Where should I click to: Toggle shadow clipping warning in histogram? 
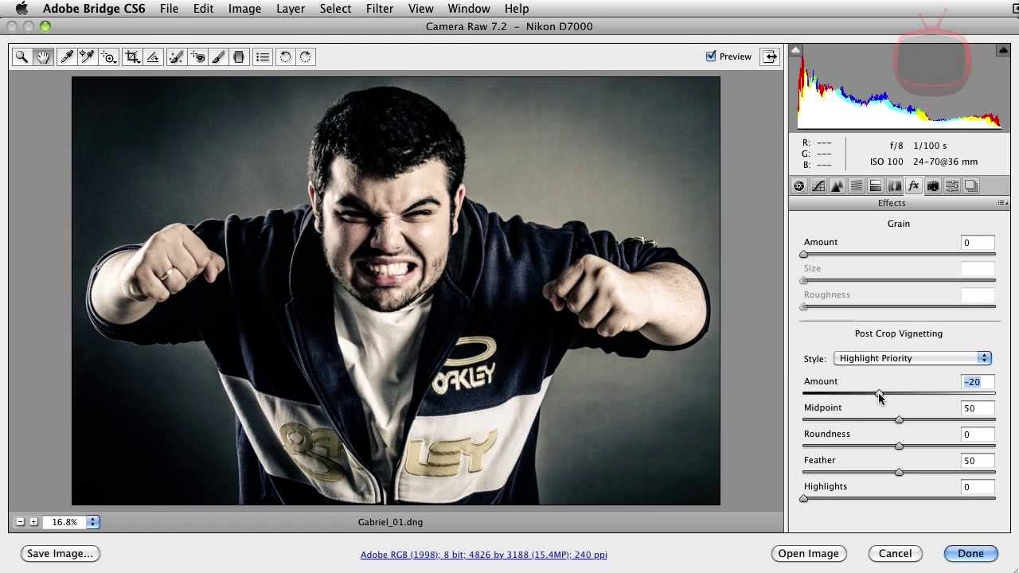[x=796, y=51]
